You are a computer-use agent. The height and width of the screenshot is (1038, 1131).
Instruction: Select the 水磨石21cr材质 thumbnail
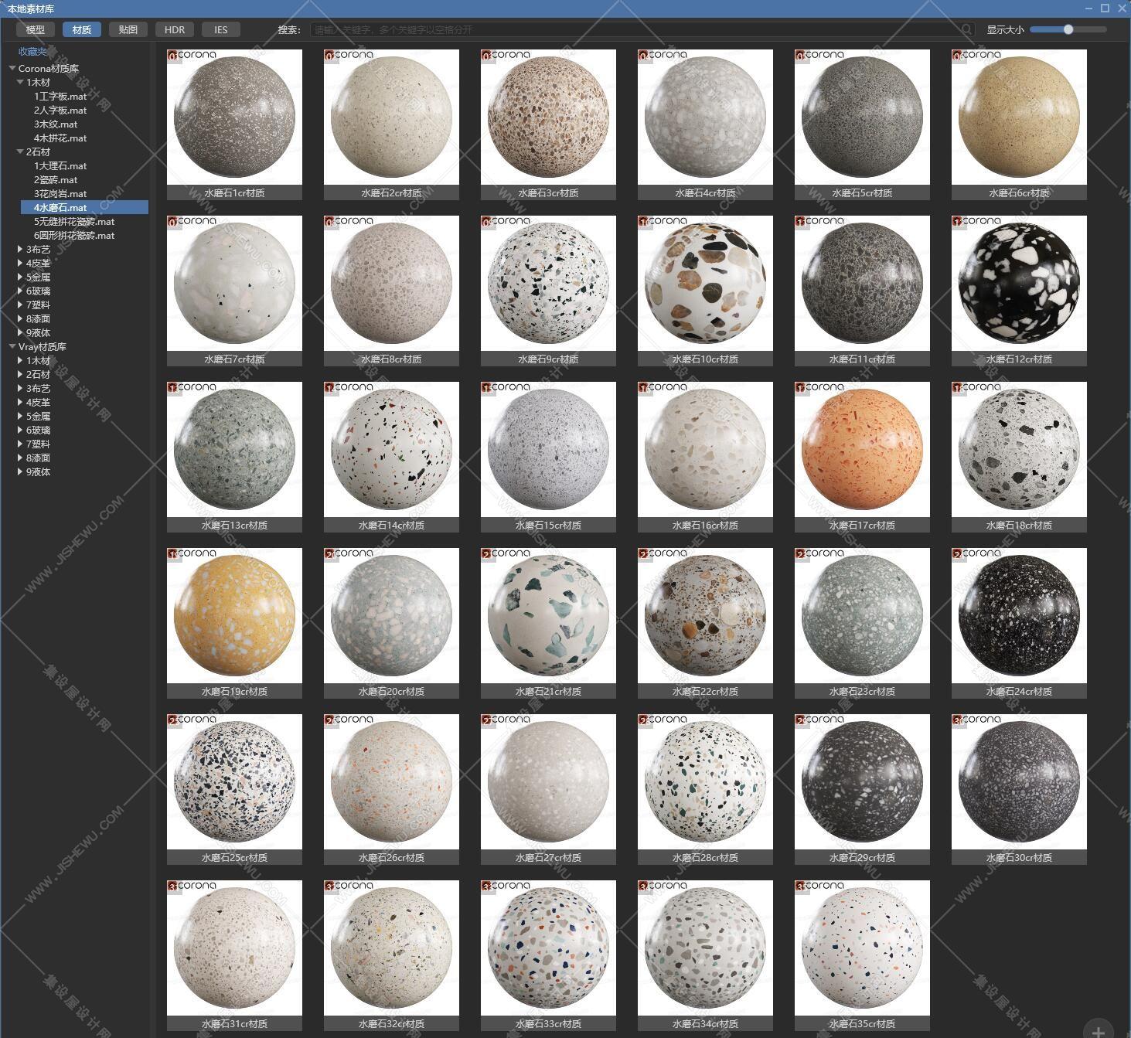coord(548,616)
